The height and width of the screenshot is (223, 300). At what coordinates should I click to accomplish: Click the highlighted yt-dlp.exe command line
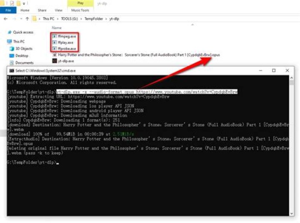(x=147, y=92)
